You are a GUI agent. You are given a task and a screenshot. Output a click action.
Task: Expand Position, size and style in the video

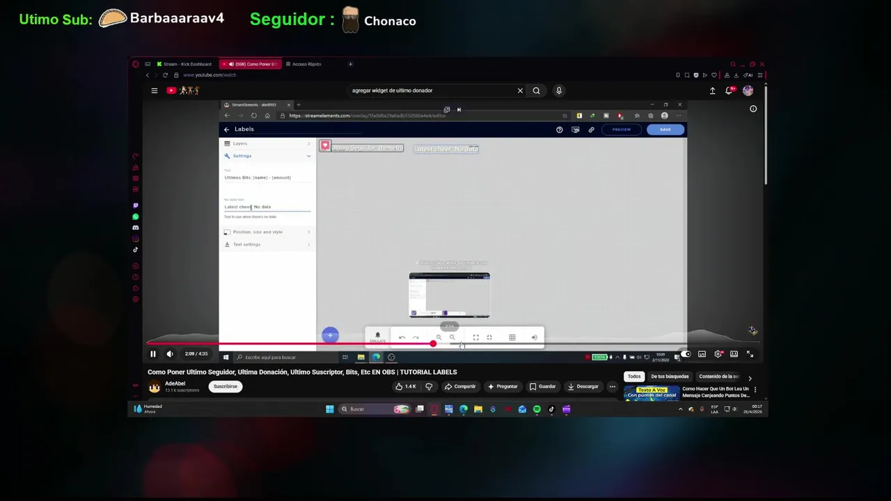click(267, 232)
